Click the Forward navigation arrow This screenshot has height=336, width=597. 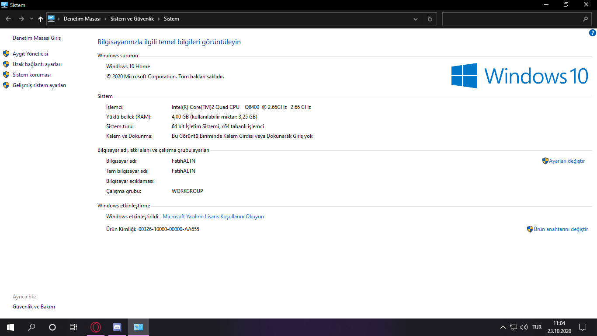(x=21, y=19)
